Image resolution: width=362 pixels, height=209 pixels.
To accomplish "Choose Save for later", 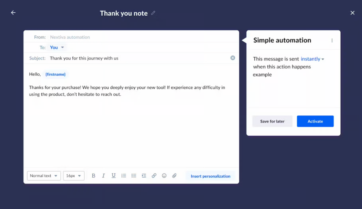I will pyautogui.click(x=272, y=121).
